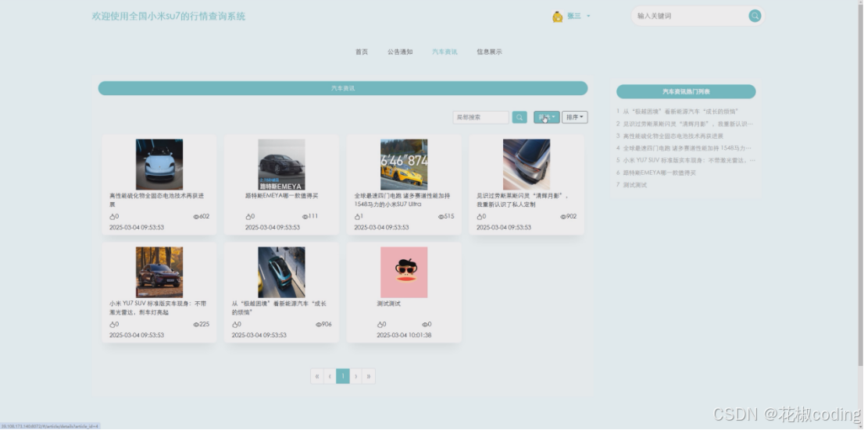Click the 张三 user avatar icon

[x=557, y=16]
